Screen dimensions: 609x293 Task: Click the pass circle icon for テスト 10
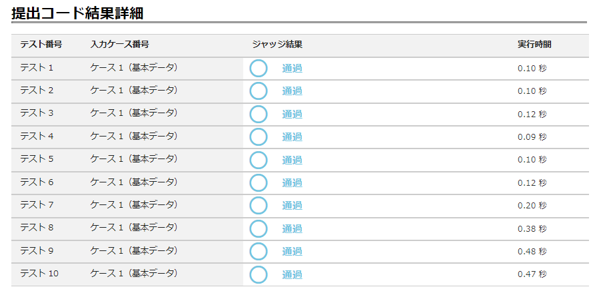pos(259,274)
